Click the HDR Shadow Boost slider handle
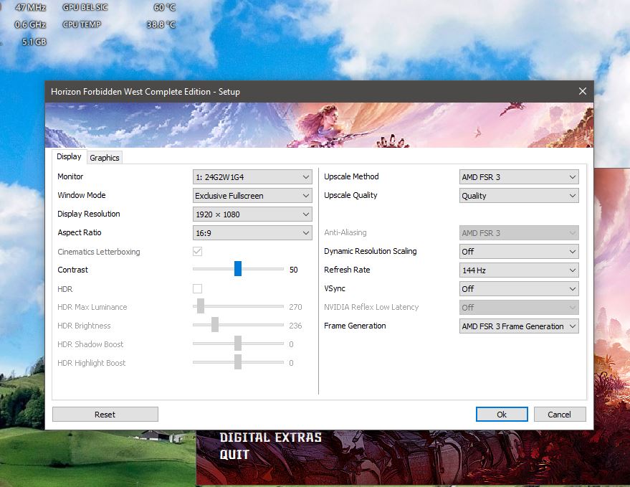The width and height of the screenshot is (630, 487). [238, 343]
